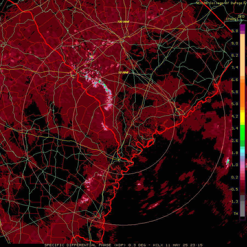This screenshot has width=247, height=247.
Task: Click the 9.8 value on the color scale
Action: click(x=235, y=31)
